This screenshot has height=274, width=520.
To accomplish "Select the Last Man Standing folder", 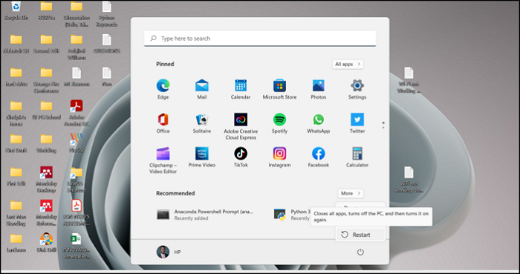I will click(16, 212).
